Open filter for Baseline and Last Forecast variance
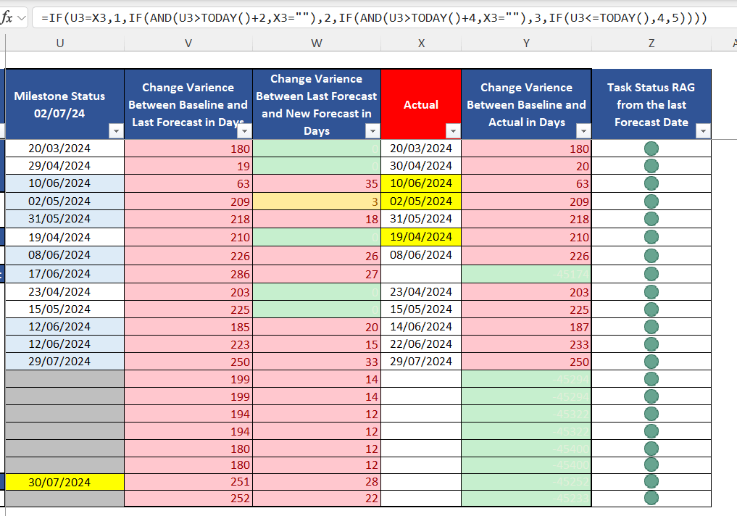Screen dimensions: 737x516 (244, 130)
